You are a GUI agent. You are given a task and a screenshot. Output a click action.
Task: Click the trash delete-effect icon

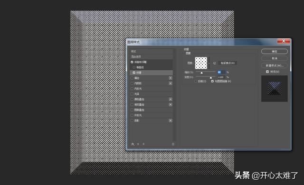point(173,144)
